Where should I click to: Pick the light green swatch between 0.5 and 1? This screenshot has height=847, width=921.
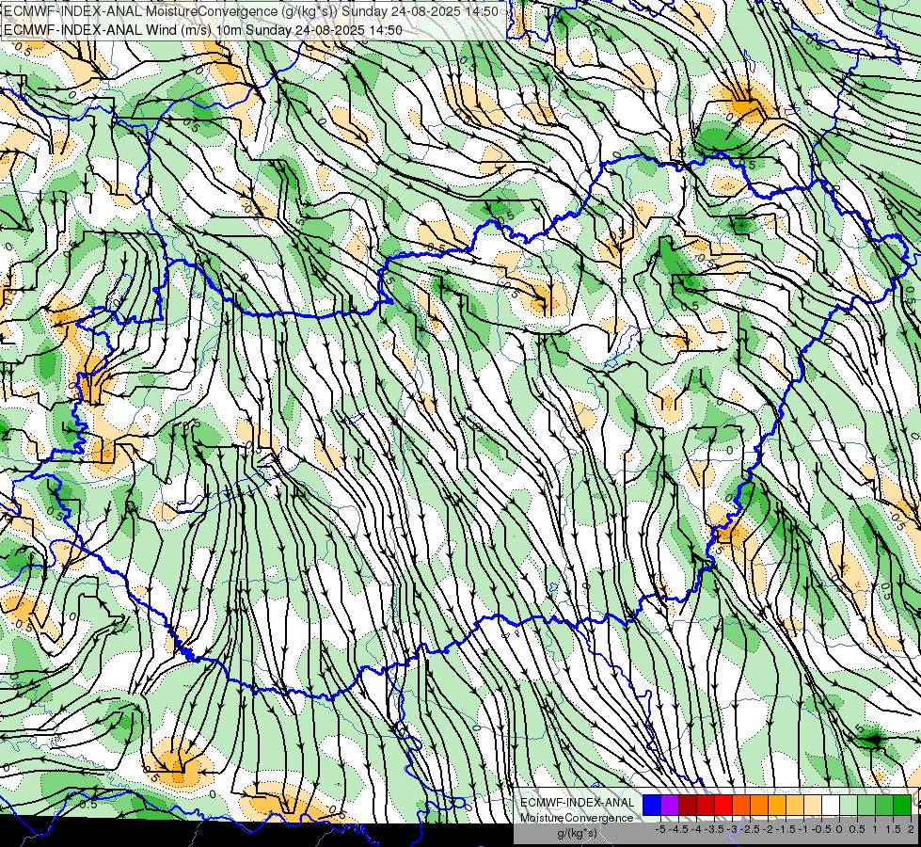tap(867, 805)
